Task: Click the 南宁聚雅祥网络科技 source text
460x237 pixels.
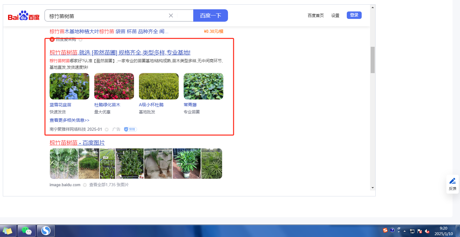Action: (x=68, y=129)
